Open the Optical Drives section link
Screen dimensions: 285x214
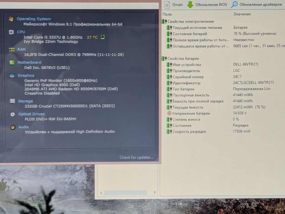[31, 114]
